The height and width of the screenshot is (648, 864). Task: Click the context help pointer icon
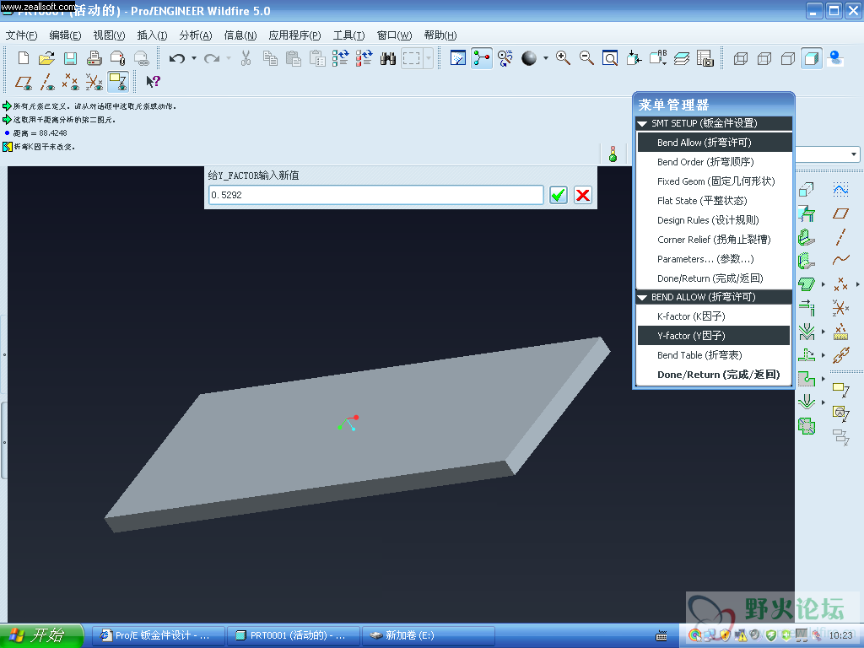tap(153, 82)
